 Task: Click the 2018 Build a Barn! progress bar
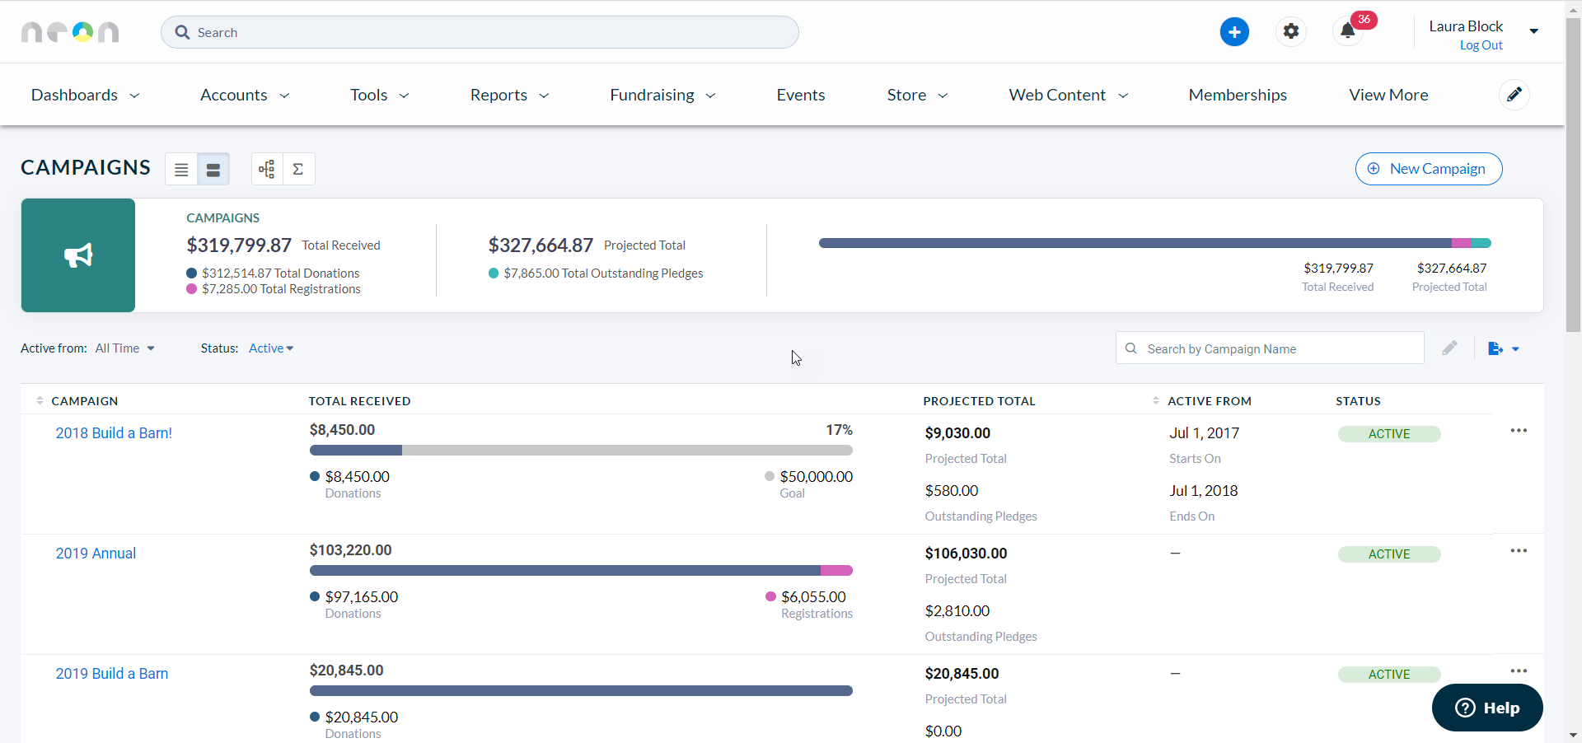click(581, 451)
